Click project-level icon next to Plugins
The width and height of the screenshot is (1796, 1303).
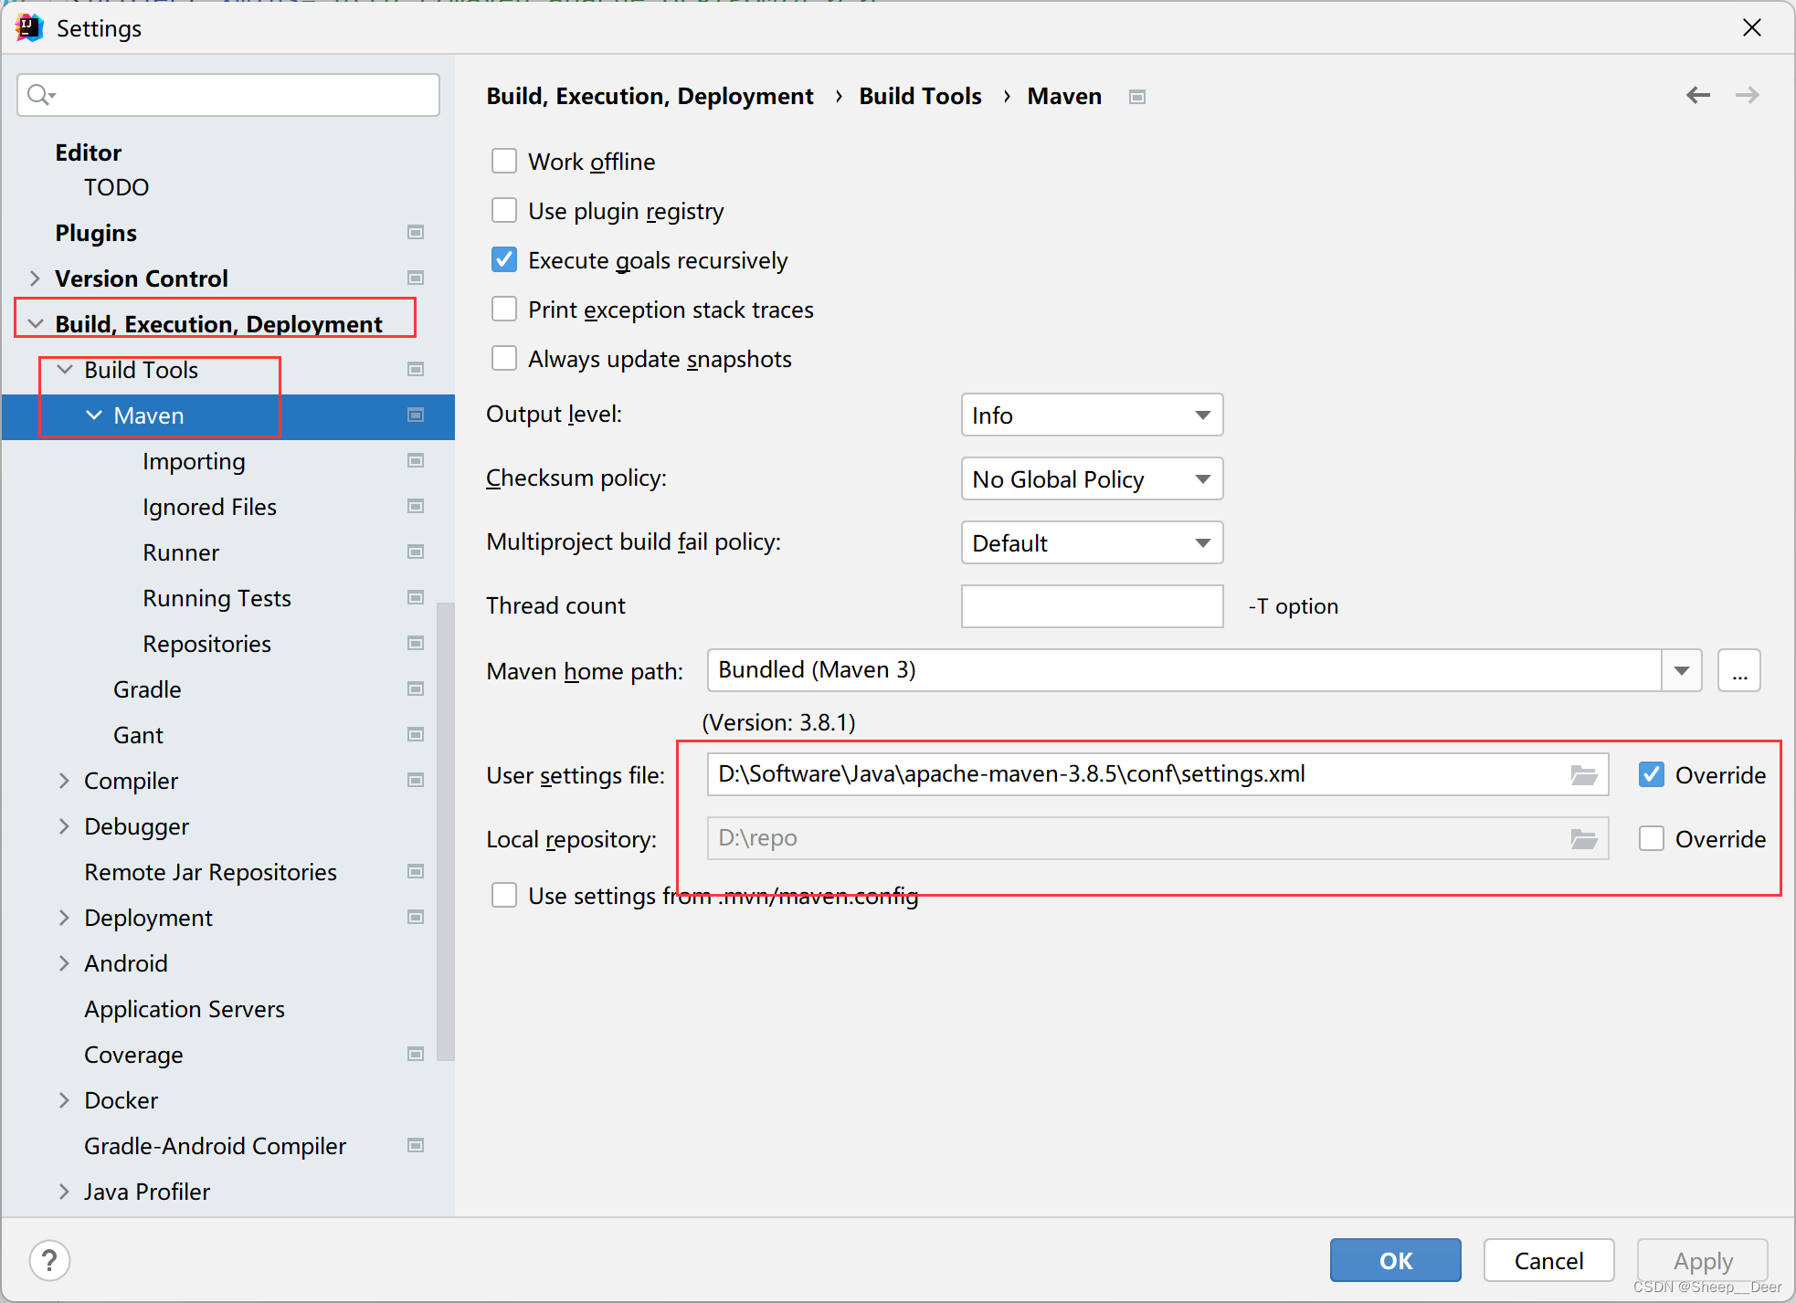(416, 232)
